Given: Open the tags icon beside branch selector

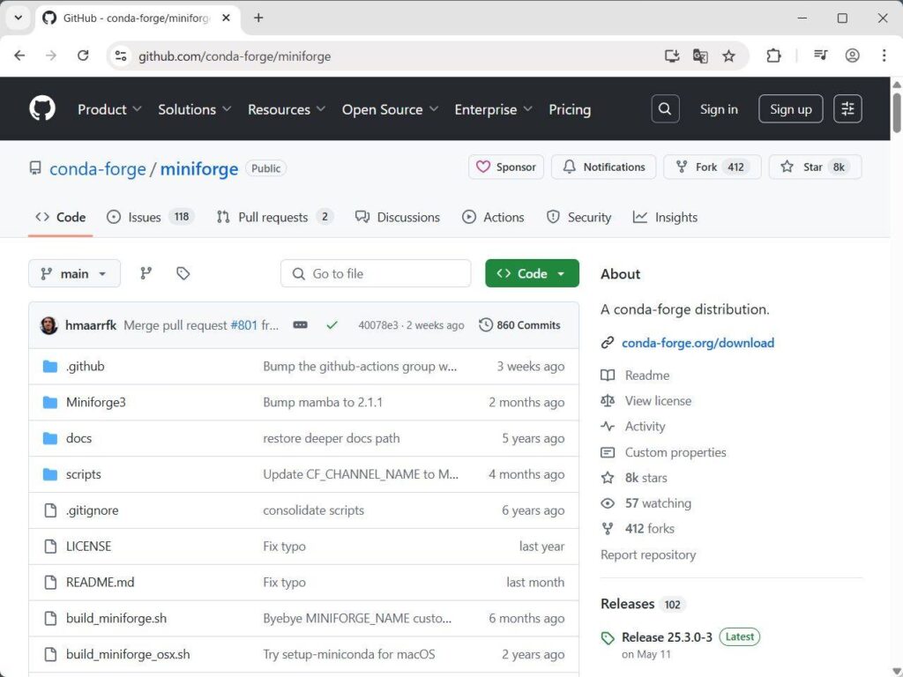Looking at the screenshot, I should [183, 273].
